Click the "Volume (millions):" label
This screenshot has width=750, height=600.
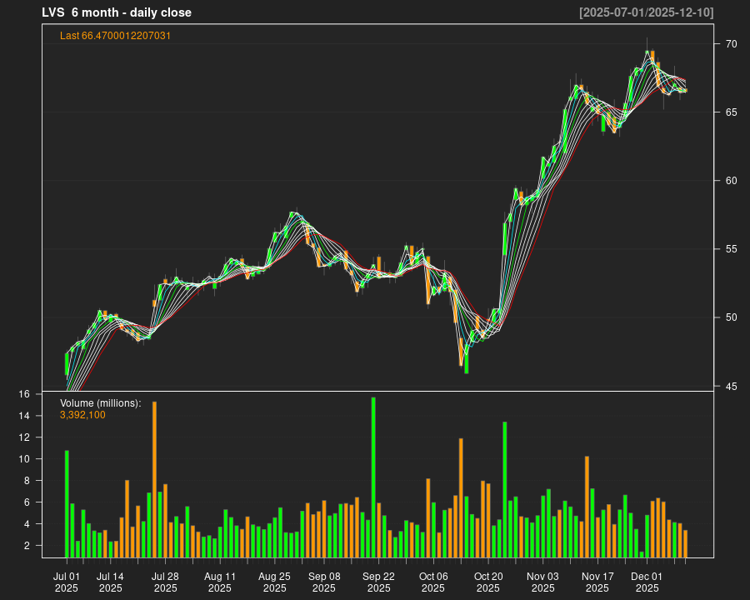point(100,403)
